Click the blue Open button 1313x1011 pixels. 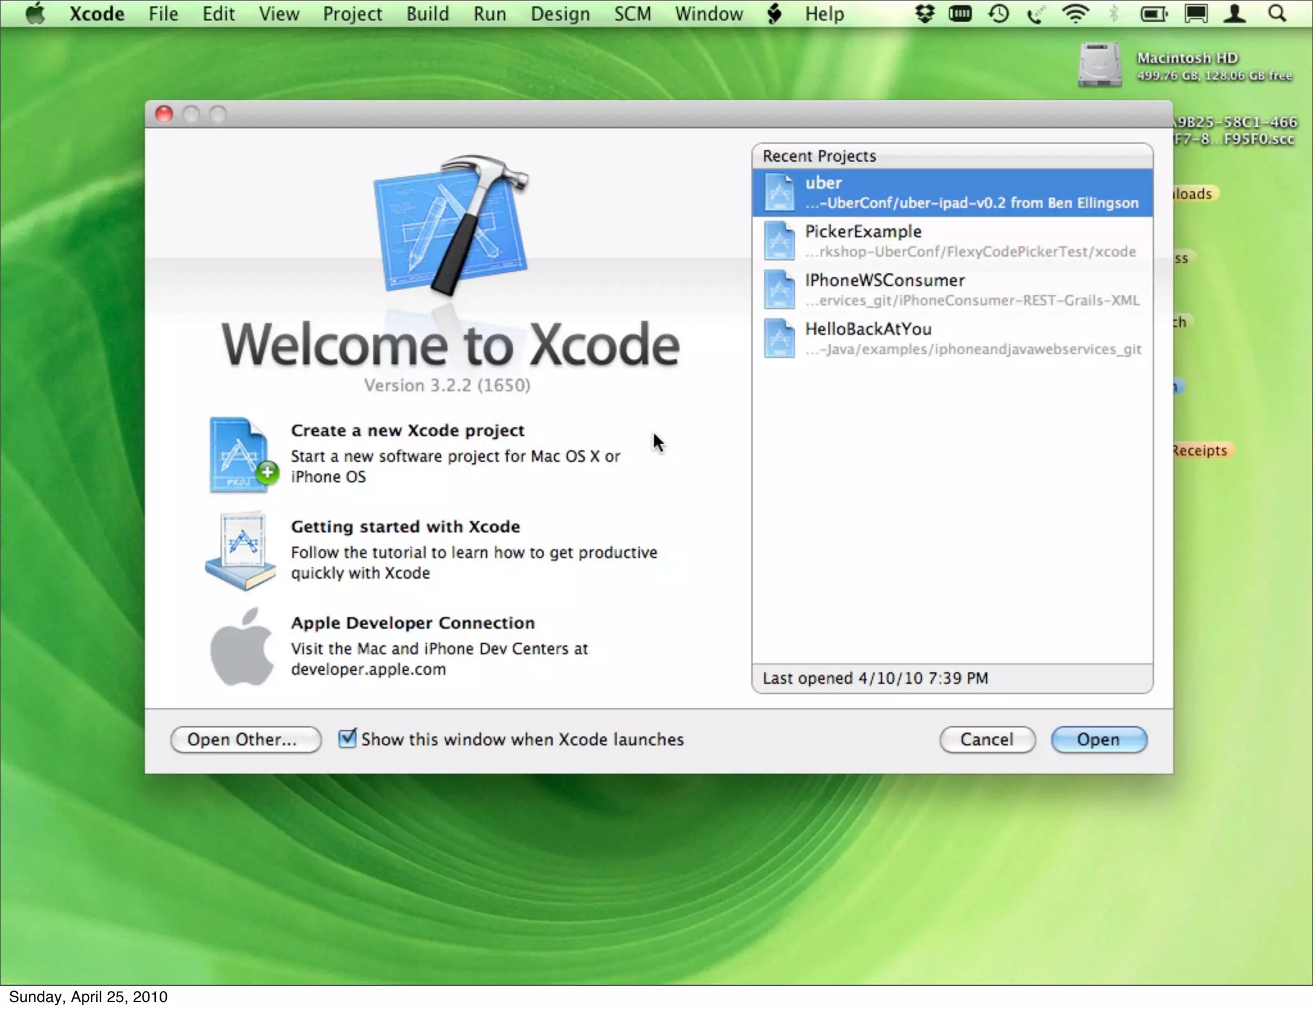1098,739
